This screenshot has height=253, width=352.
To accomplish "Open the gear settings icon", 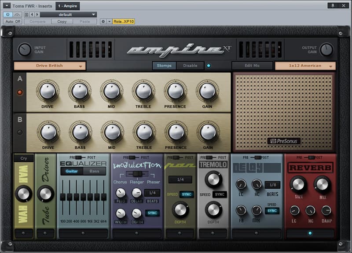I will click(x=103, y=22).
